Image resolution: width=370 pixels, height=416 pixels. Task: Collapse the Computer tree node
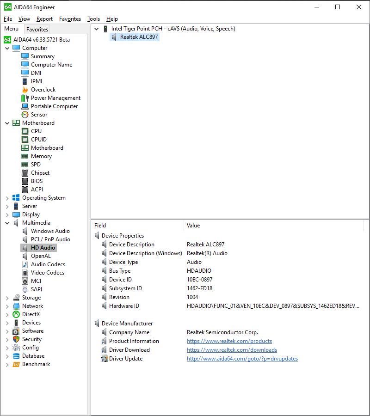(7, 48)
